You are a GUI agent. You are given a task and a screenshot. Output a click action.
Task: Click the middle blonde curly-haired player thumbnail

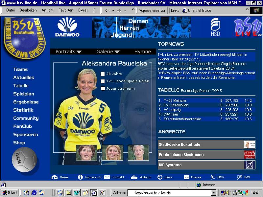coord(112,153)
